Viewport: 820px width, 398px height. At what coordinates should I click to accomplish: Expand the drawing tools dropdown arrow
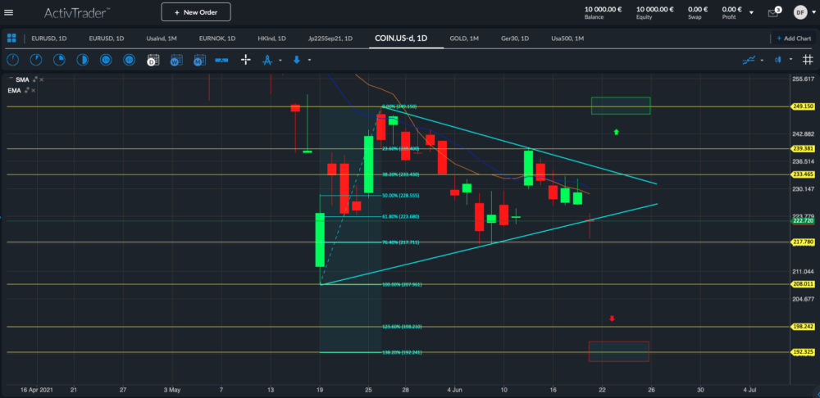coord(280,60)
